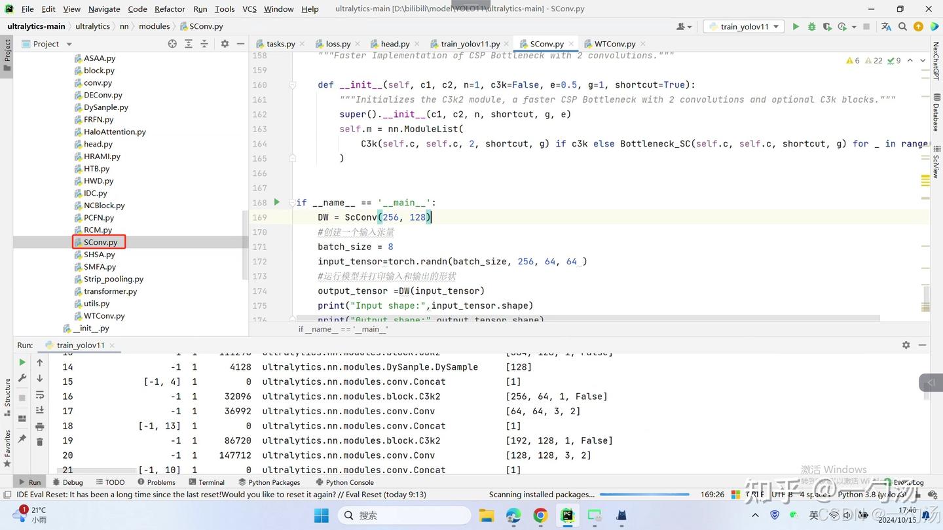Open Python Console tool window button
This screenshot has width=943, height=530.
[x=344, y=482]
